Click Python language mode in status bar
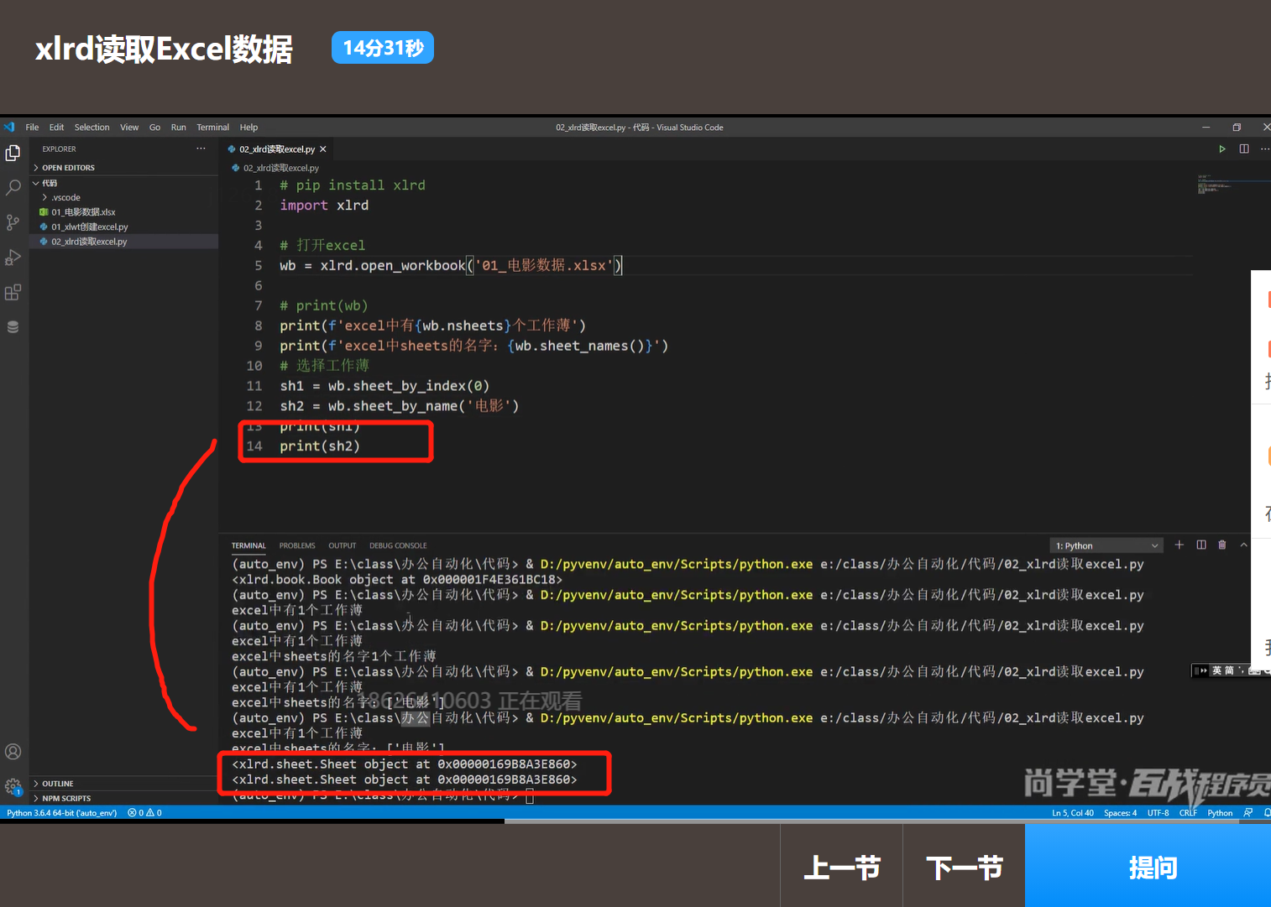 coord(1220,813)
